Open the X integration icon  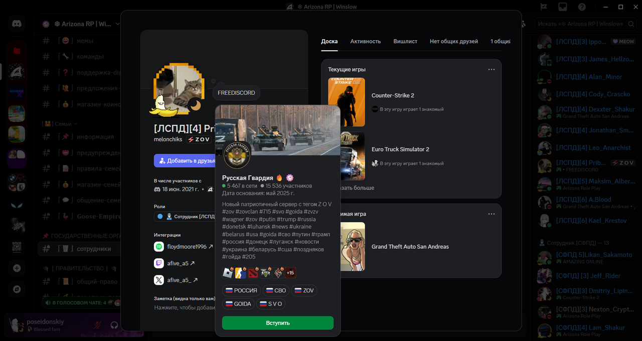click(159, 280)
